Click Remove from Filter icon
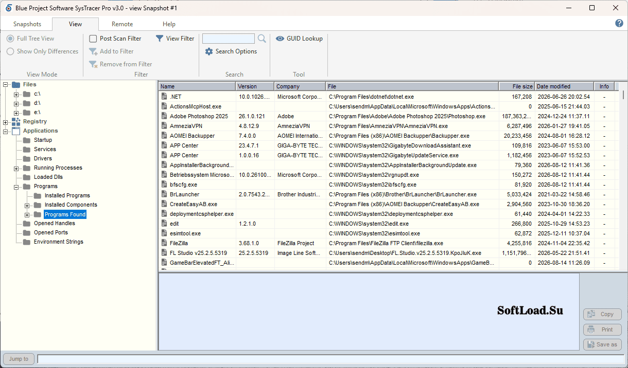628x368 pixels. click(93, 64)
